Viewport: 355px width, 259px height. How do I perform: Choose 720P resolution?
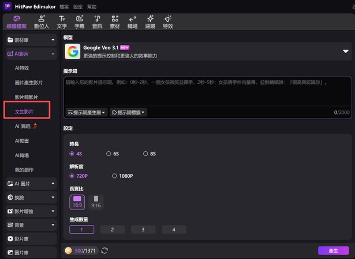coord(79,176)
